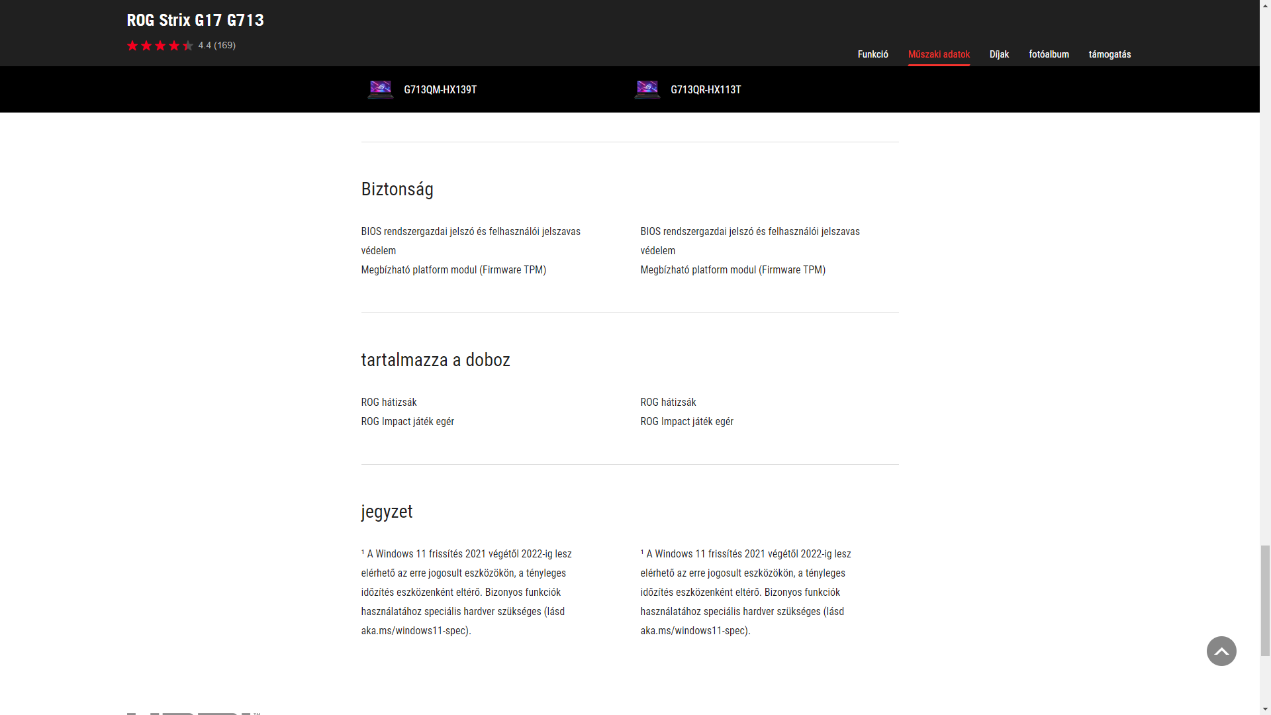Click the jegyzet section heading
This screenshot has width=1271, height=715.
387,512
